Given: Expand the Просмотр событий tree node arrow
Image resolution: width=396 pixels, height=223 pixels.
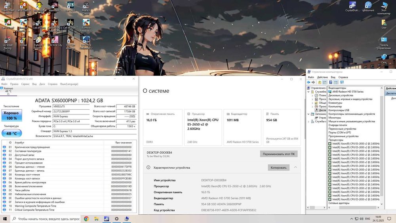Looking at the screenshot, I should (312, 99).
